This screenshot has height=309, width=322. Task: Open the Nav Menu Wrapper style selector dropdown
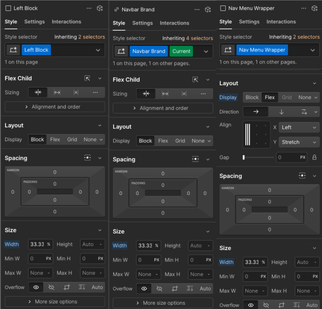tap(313, 50)
